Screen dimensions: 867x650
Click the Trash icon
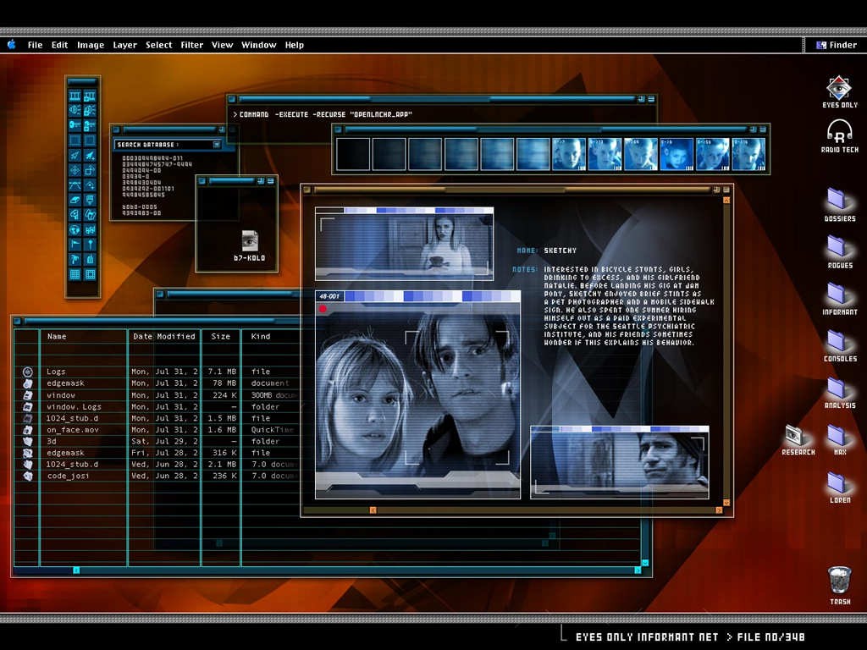click(839, 581)
